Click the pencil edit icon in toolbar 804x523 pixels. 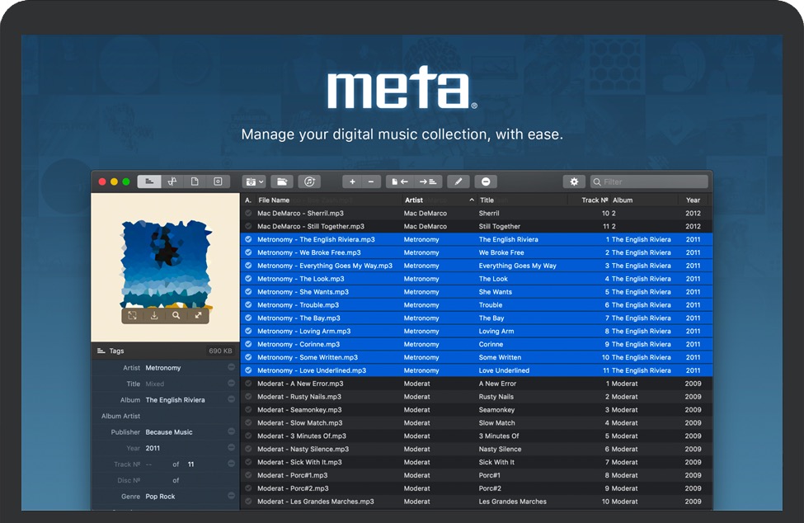[x=458, y=181]
